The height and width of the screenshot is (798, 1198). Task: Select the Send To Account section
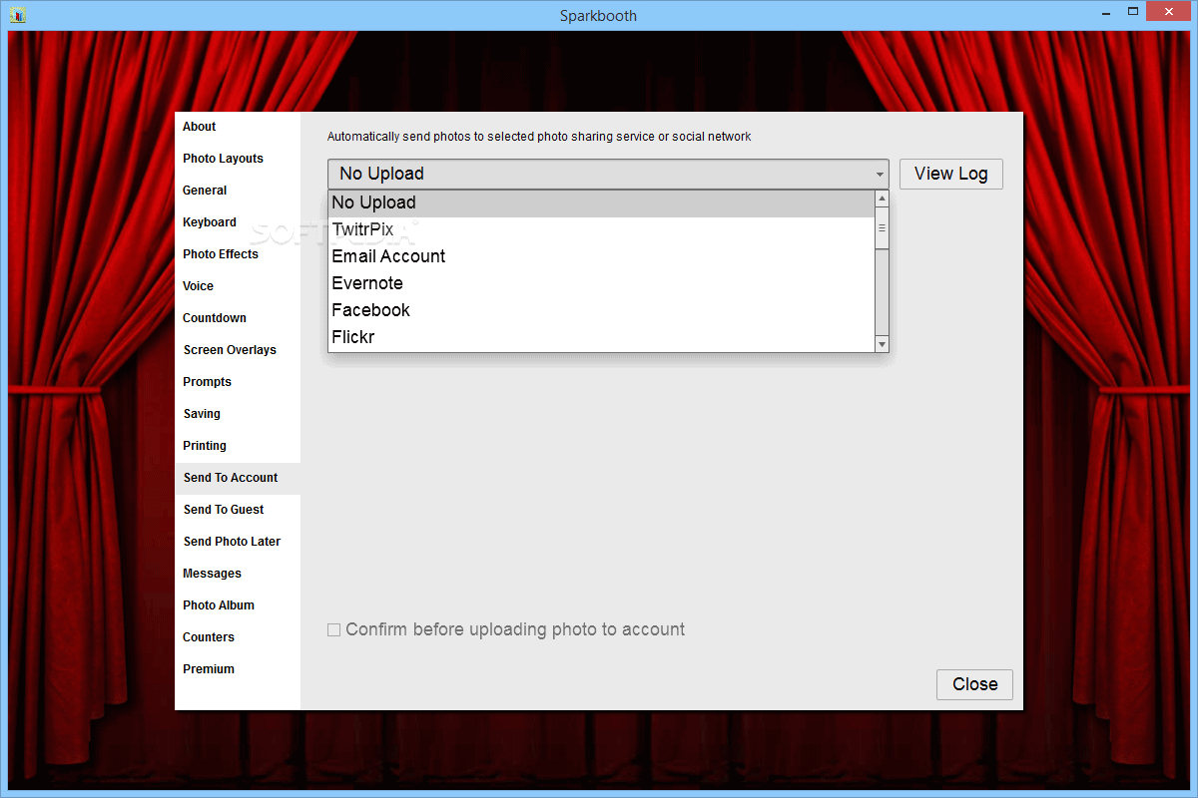[238, 478]
